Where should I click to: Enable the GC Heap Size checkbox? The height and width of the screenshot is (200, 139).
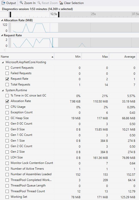point(7,118)
